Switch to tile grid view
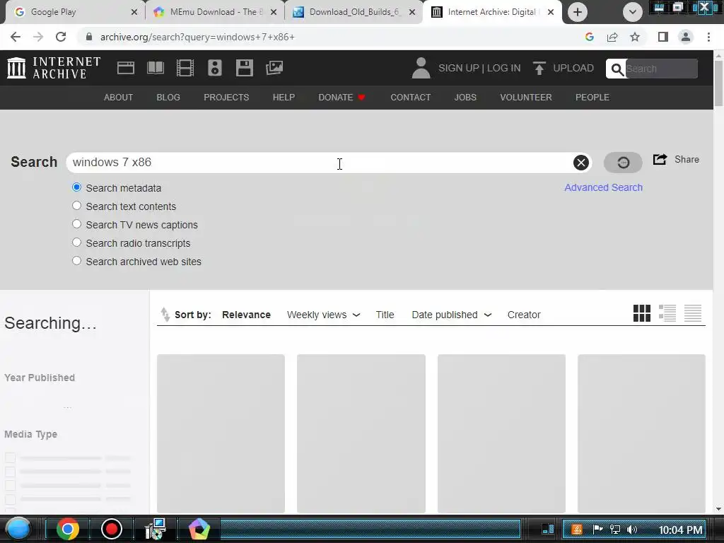This screenshot has width=724, height=543. pos(642,313)
